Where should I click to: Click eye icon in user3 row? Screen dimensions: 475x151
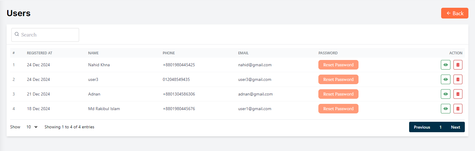coord(445,79)
